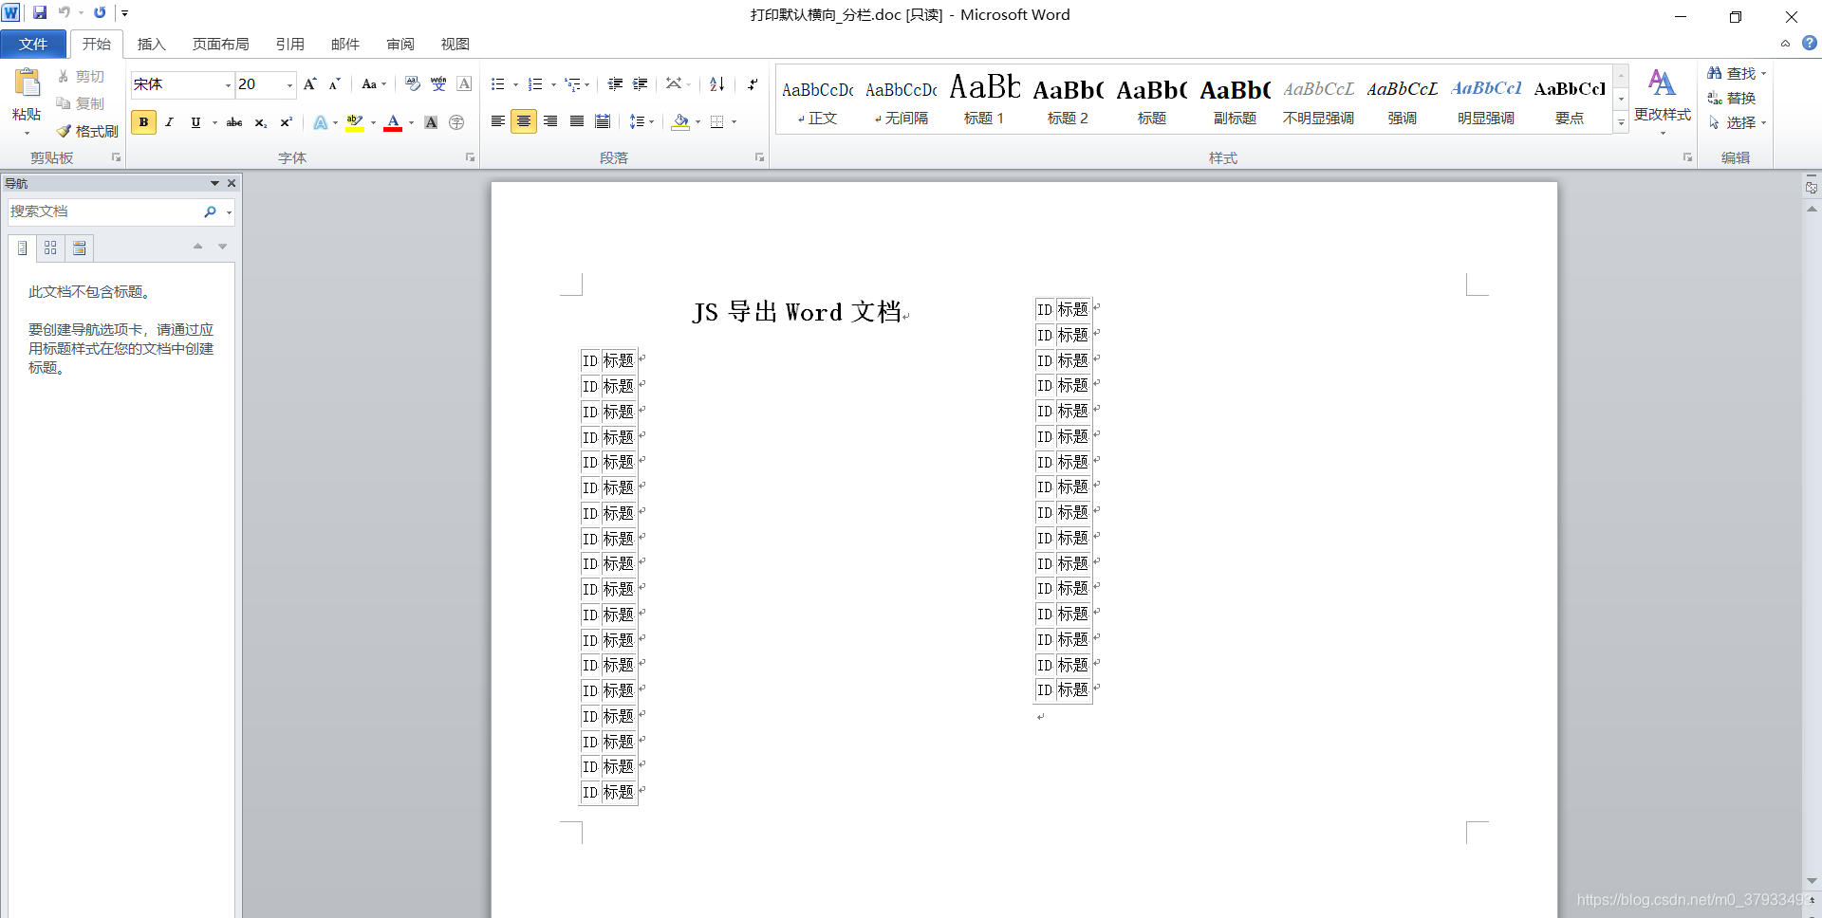Image resolution: width=1822 pixels, height=918 pixels.
Task: Toggle bold formatting
Action: coord(143,121)
